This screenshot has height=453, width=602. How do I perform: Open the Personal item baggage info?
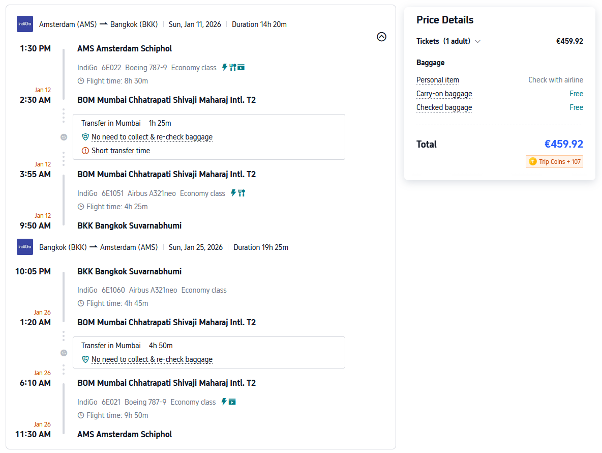437,80
